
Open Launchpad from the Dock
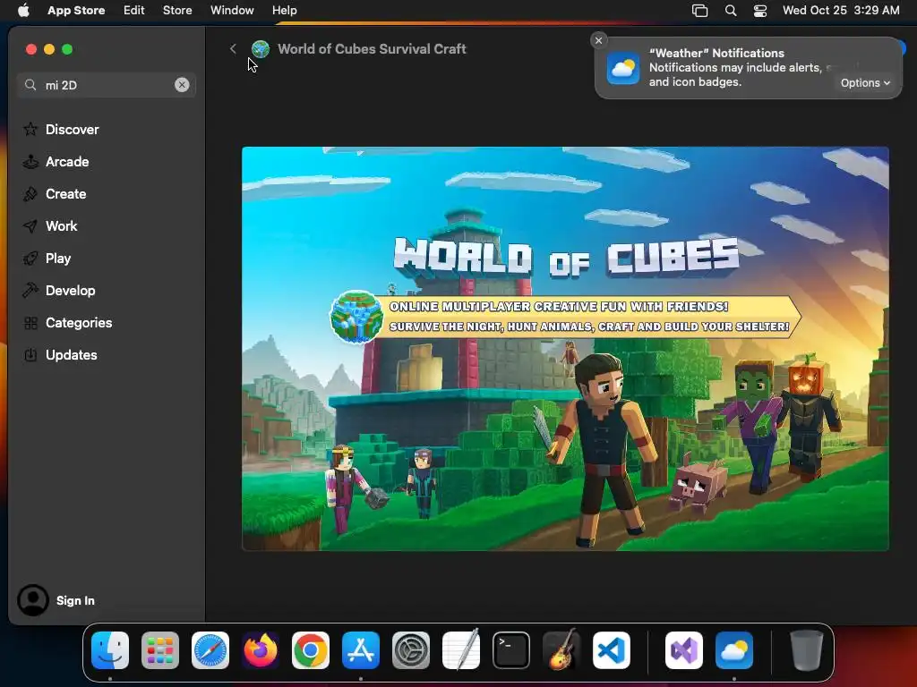(160, 650)
